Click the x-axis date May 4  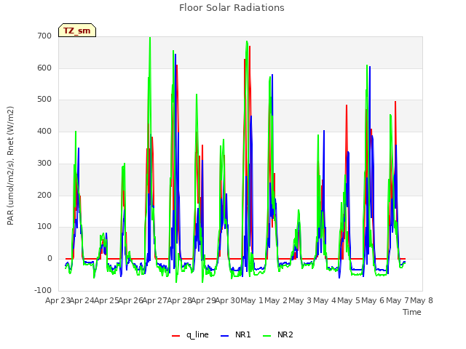click(325, 300)
